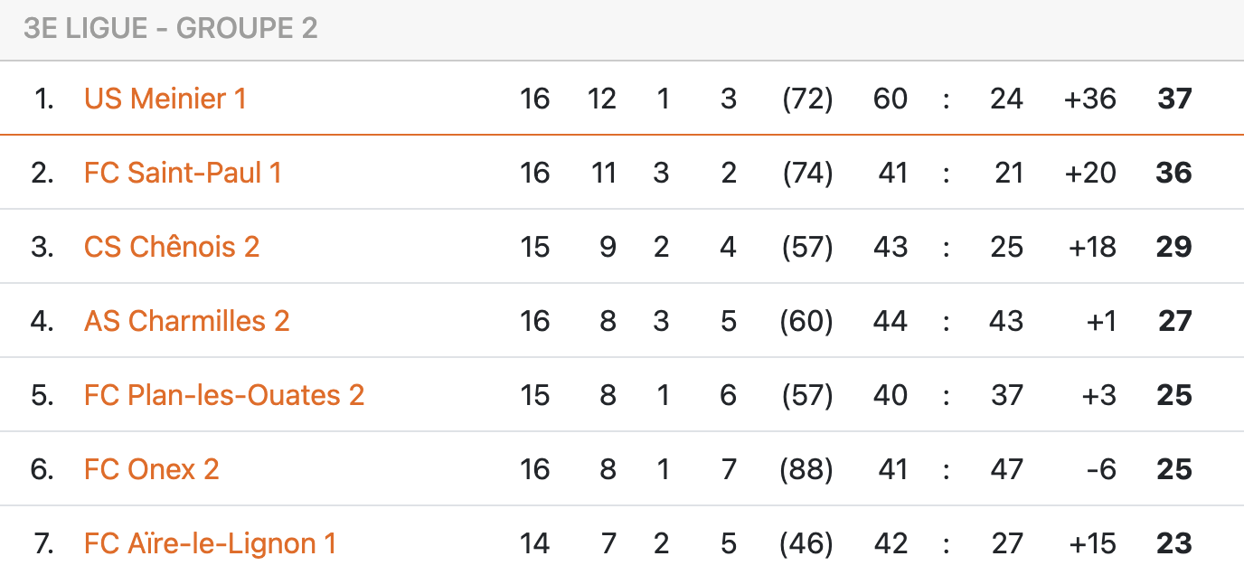
Task: Click the 12 wins value for Meinier
Action: pyautogui.click(x=601, y=99)
